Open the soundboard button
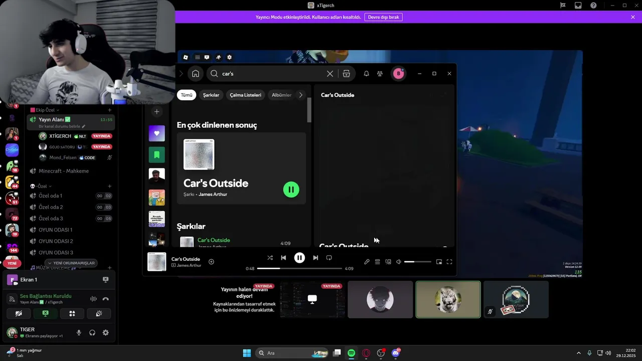 click(x=99, y=313)
